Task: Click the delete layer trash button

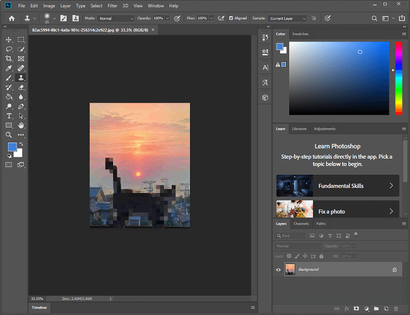Action: click(396, 309)
